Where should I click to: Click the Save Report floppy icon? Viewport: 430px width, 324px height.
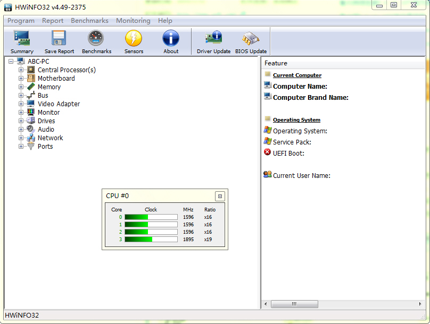59,38
